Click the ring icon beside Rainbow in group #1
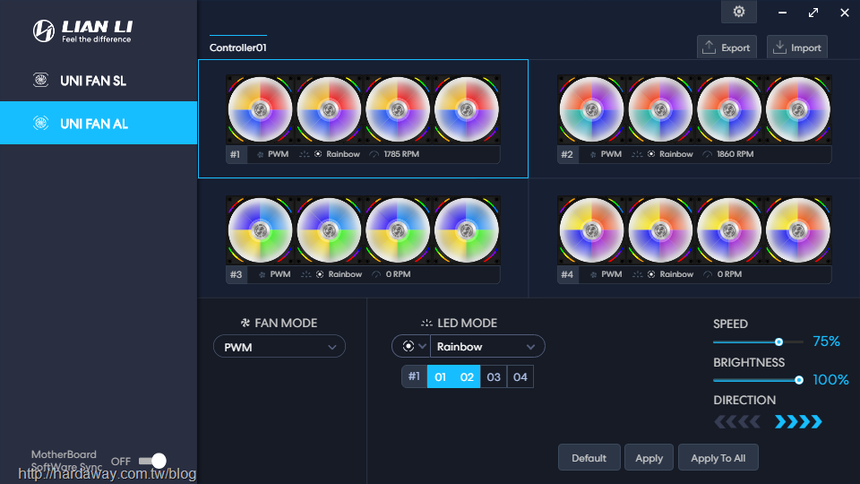860x484 pixels. tap(318, 154)
